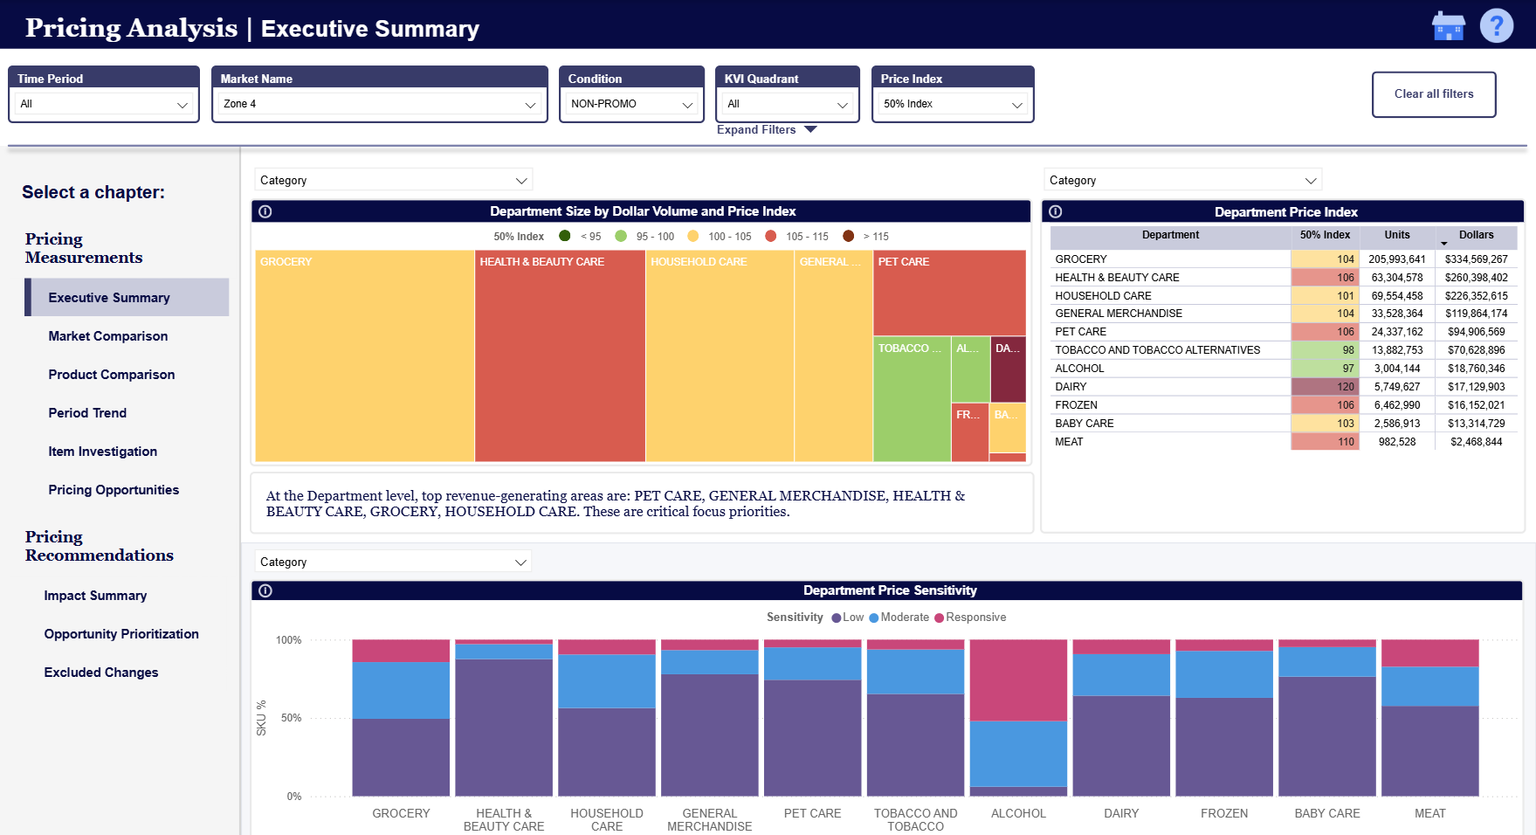Click the '100 - 105' yellow legend swatch
1536x835 pixels.
[x=693, y=236]
